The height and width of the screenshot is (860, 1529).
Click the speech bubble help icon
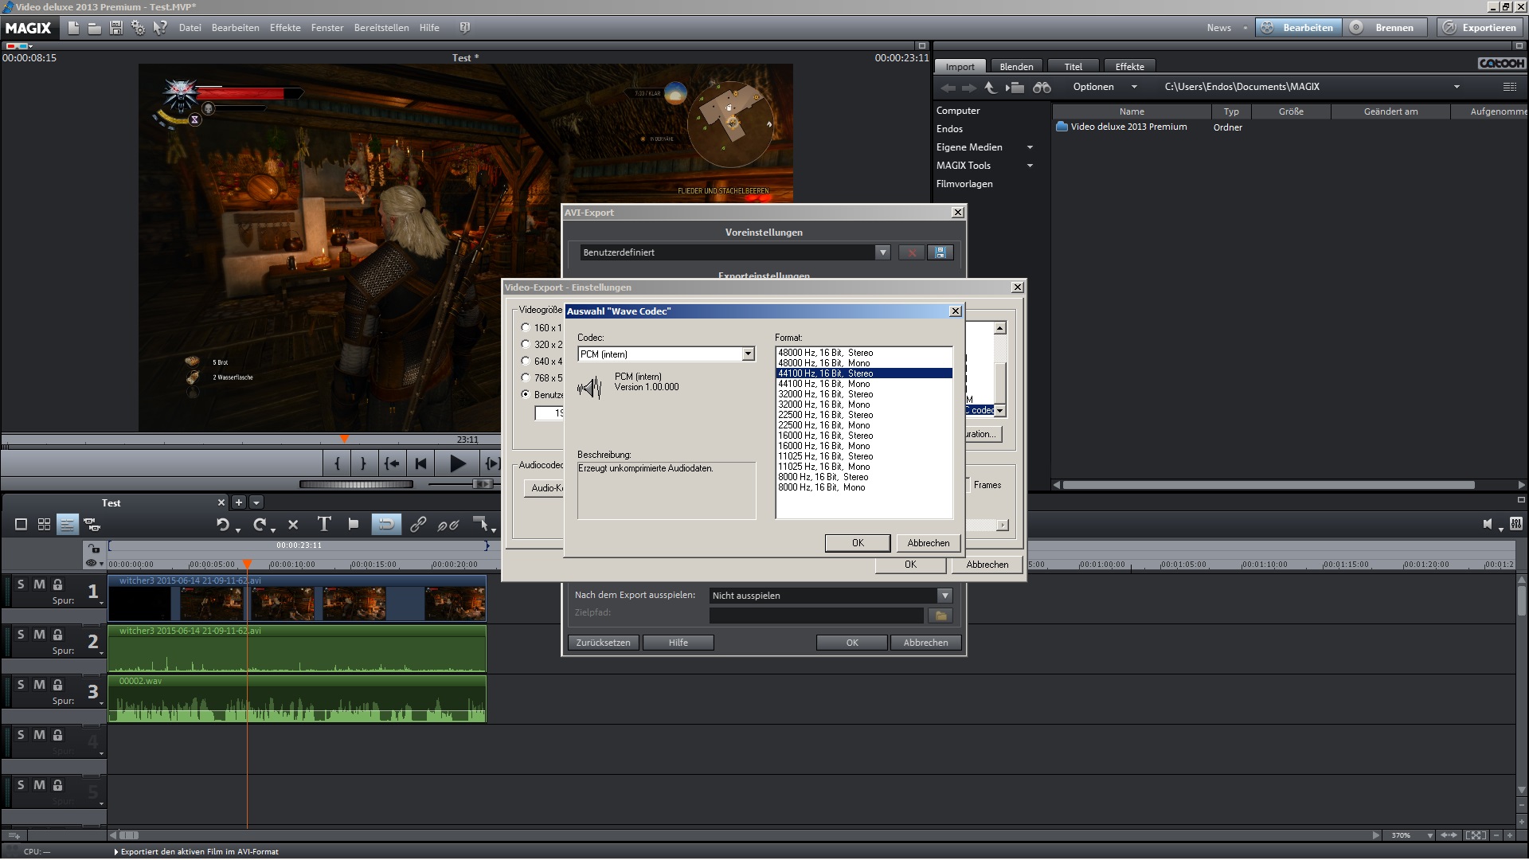tap(464, 28)
